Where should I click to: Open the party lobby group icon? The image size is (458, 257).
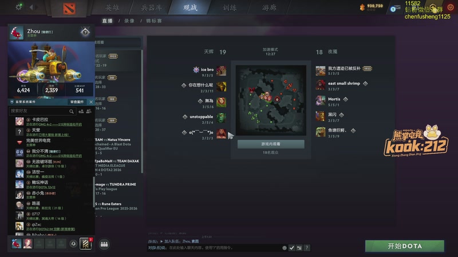coord(104,244)
